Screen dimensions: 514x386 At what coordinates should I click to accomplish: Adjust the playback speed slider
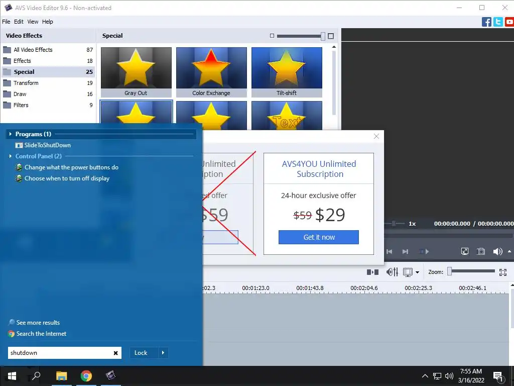395,224
